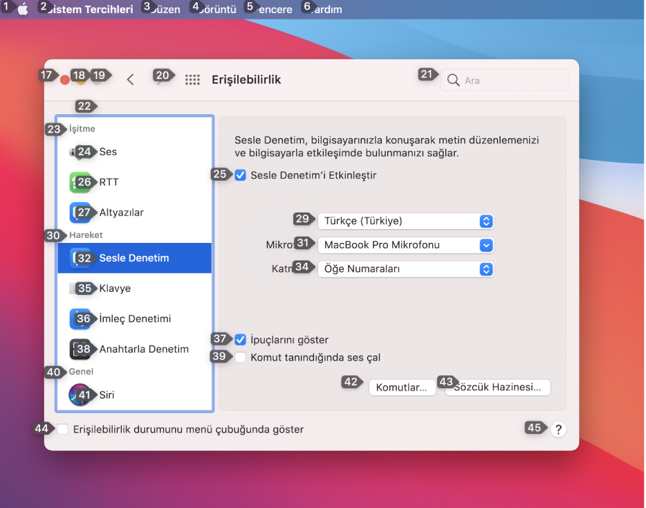The image size is (646, 508).
Task: Show all preferences grid icon
Action: tap(192, 80)
